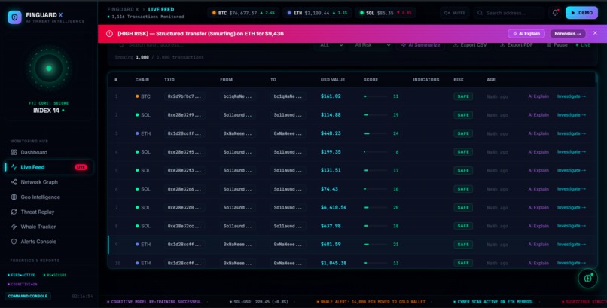Open Alerts Console via its shield icon

point(14,242)
